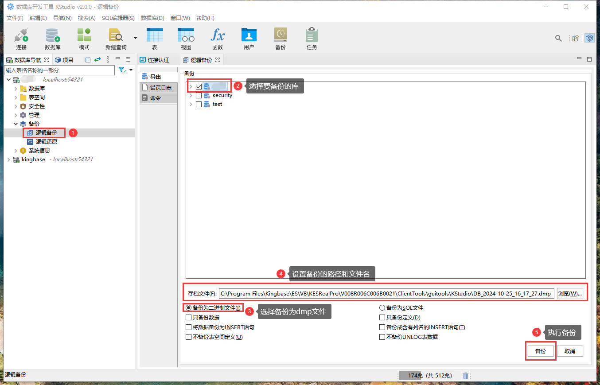Click the 连接 (Connect) toolbar icon

tap(21, 39)
